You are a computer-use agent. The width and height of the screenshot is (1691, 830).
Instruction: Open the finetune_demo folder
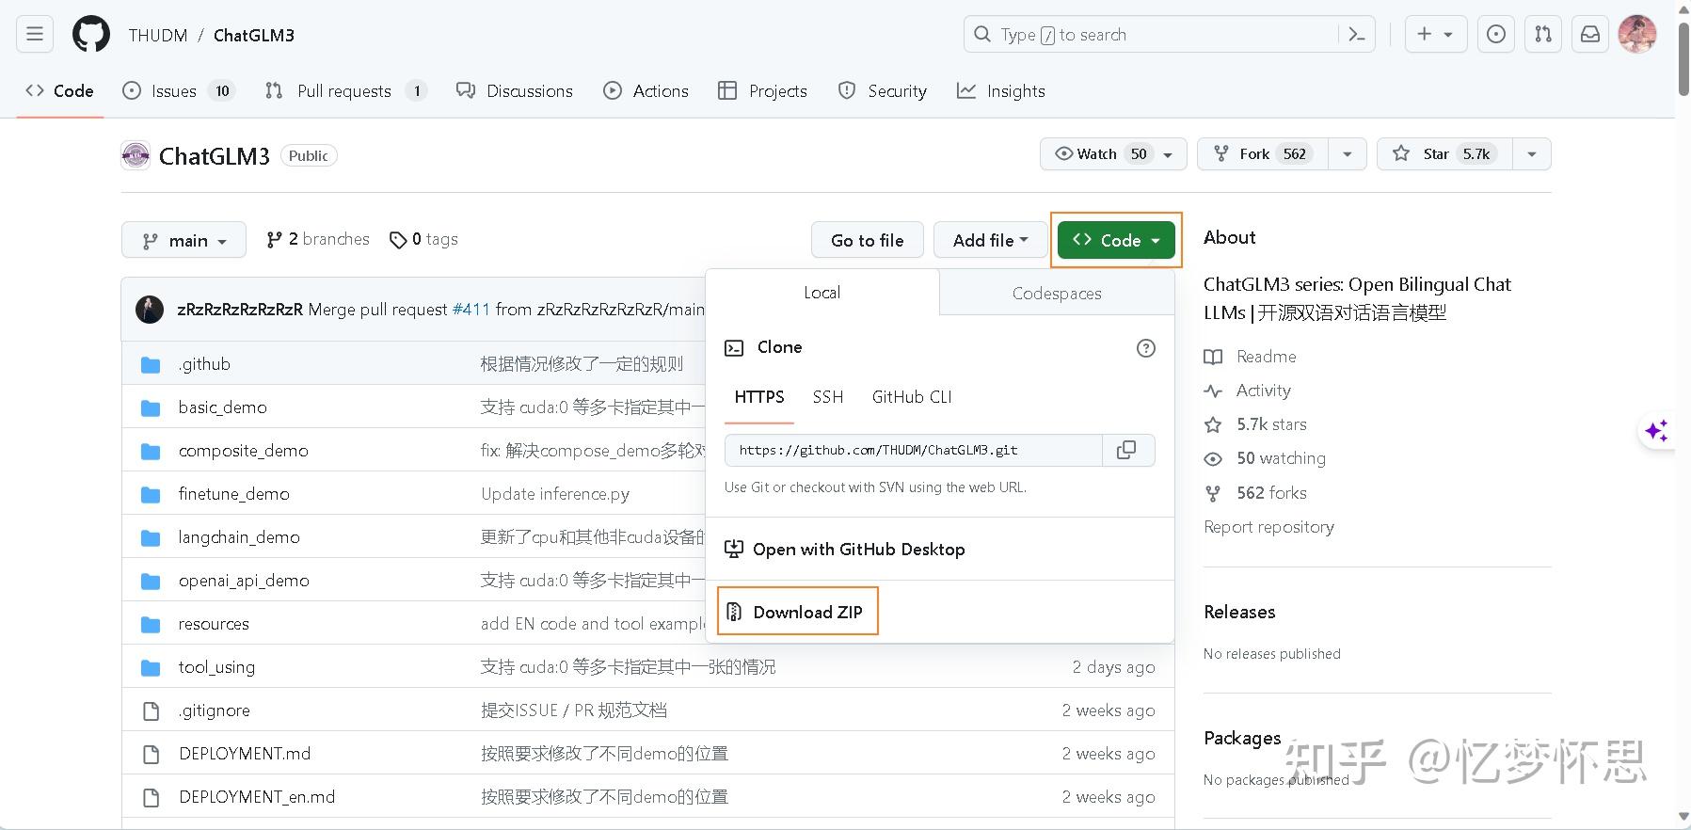(x=233, y=494)
